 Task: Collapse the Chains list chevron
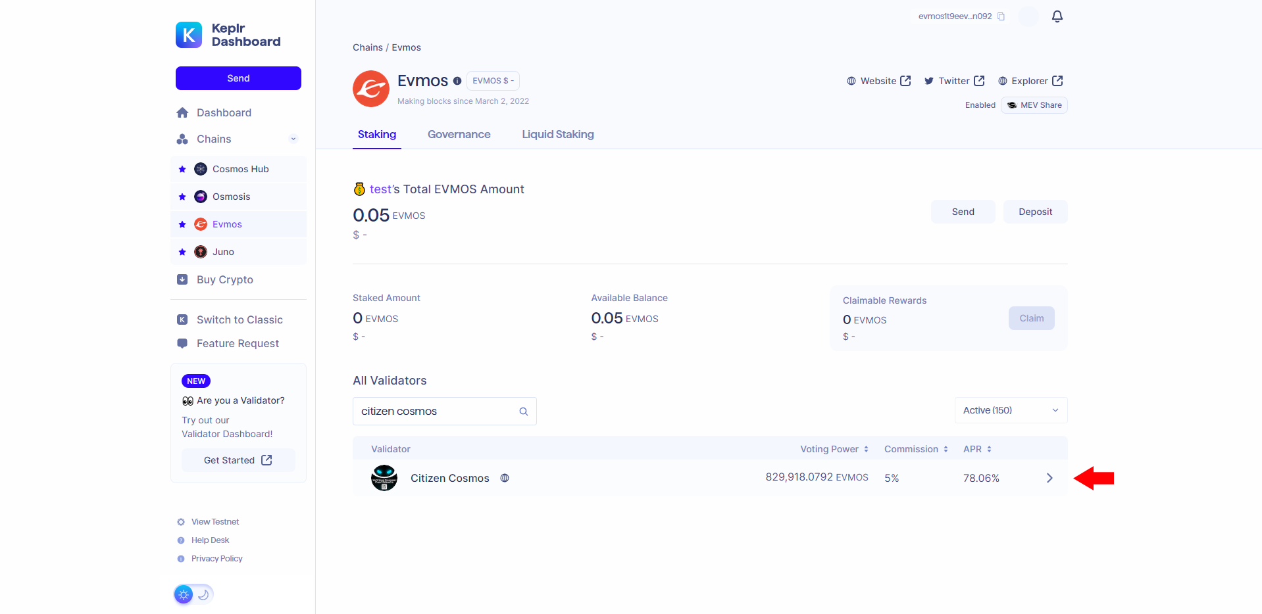coord(293,139)
